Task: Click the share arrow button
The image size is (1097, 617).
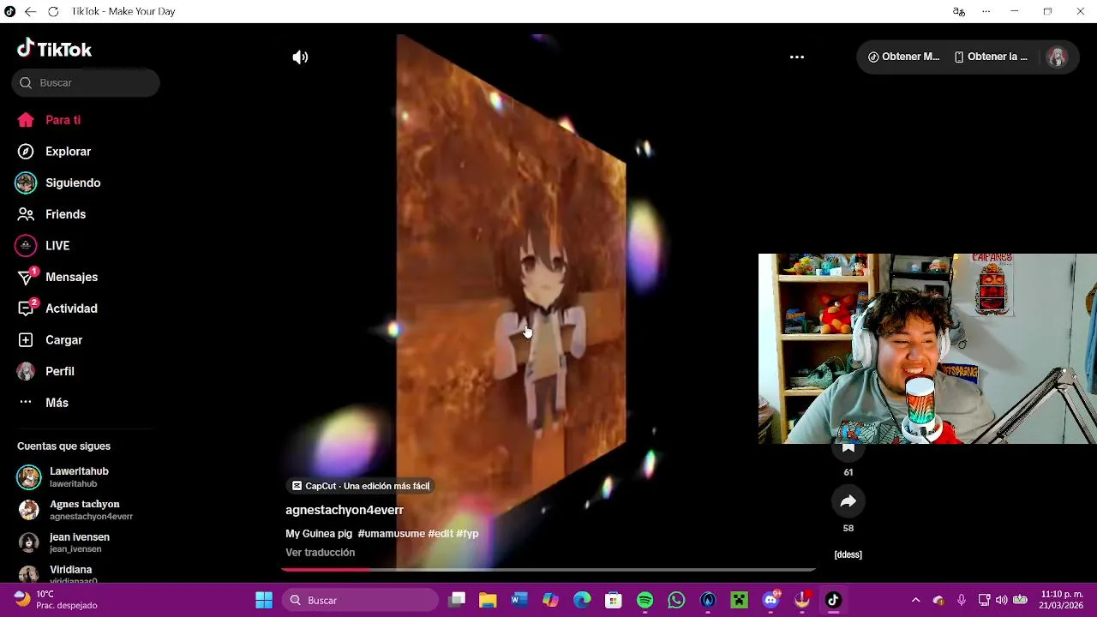Action: pos(848,501)
